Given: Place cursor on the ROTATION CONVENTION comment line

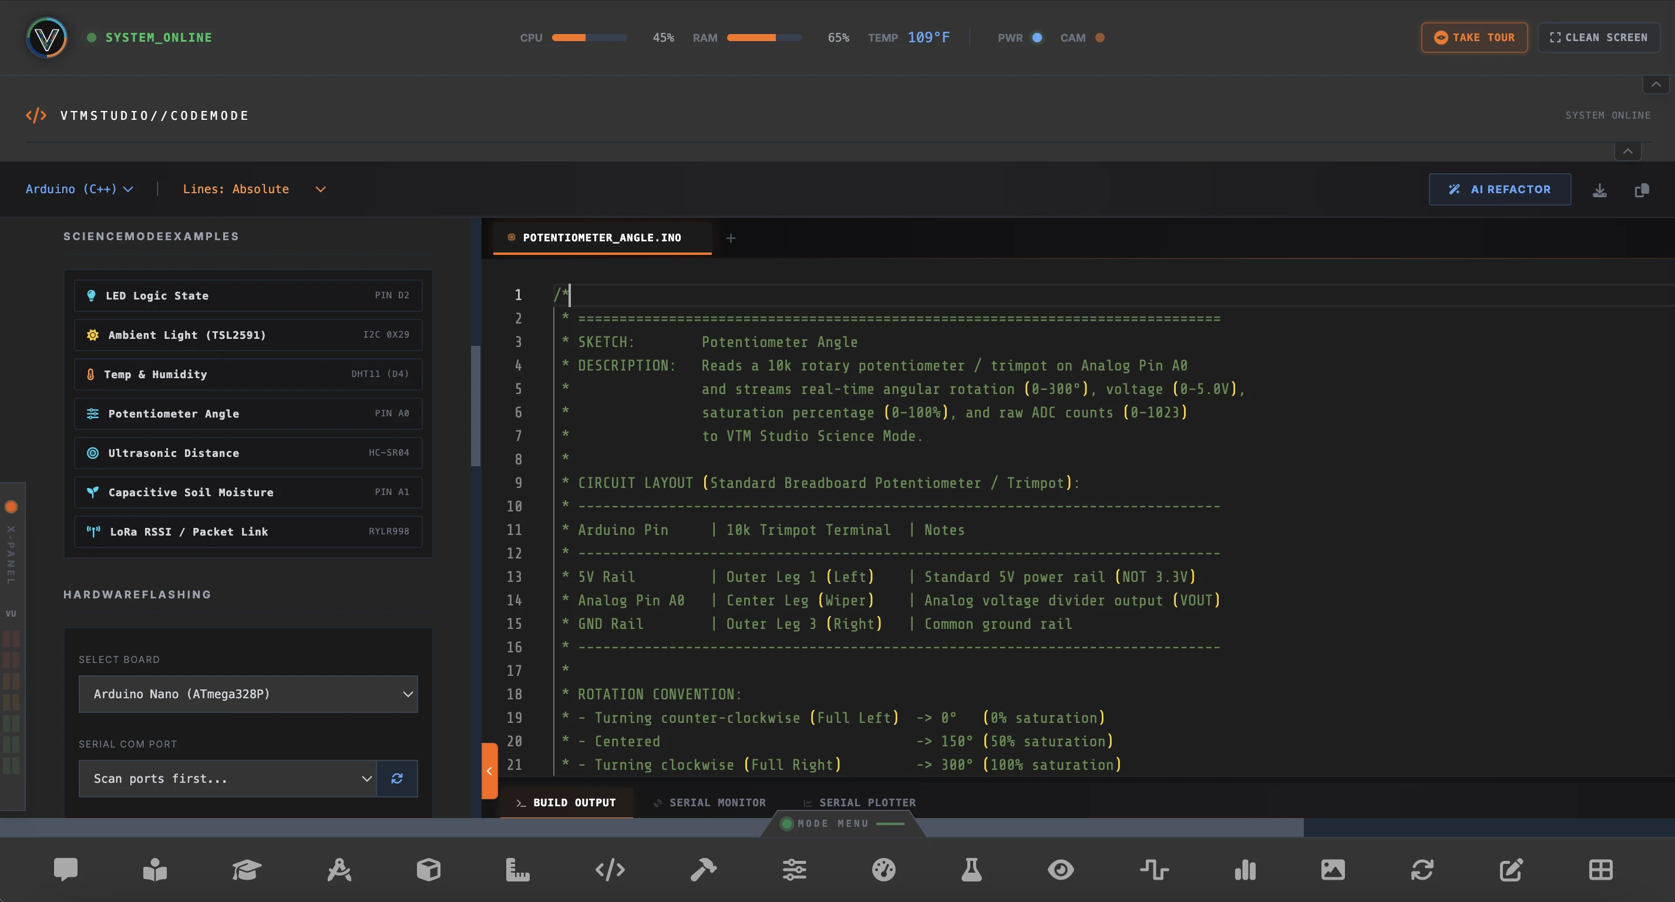Looking at the screenshot, I should click(x=660, y=695).
